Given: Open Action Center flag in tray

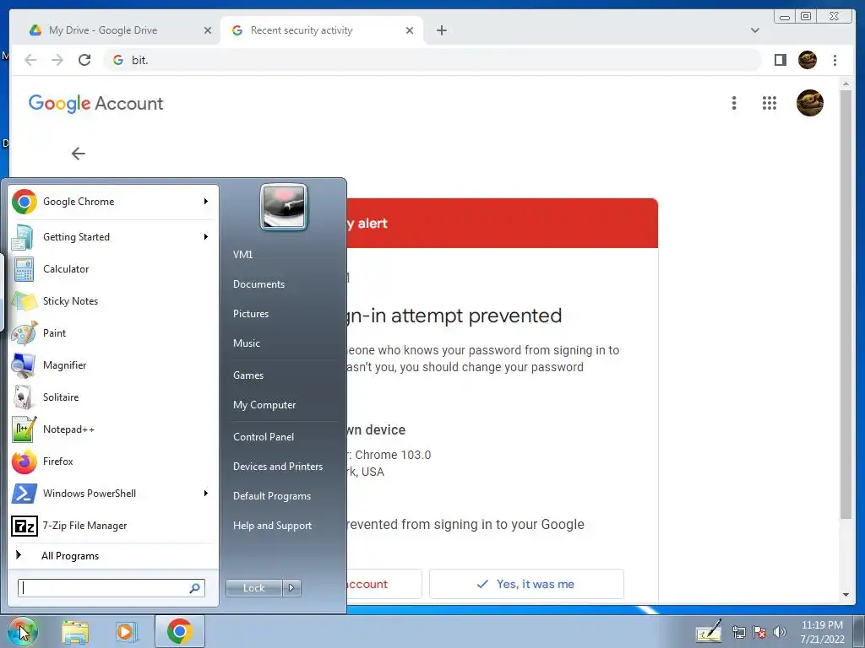Looking at the screenshot, I should pos(759,632).
